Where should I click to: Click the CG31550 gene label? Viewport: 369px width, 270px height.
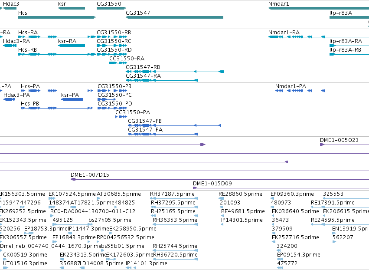tap(109, 4)
